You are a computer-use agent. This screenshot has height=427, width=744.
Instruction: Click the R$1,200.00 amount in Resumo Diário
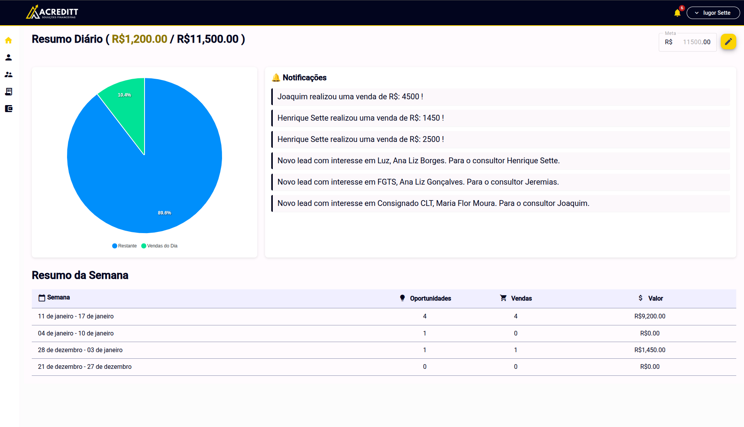click(139, 39)
